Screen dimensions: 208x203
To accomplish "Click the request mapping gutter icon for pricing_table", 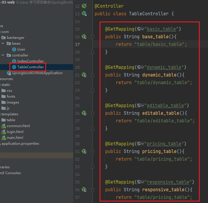I will pyautogui.click(x=84, y=152).
